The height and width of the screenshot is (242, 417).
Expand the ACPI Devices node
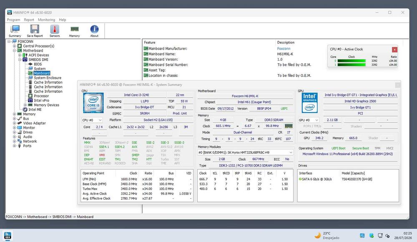click(20, 55)
